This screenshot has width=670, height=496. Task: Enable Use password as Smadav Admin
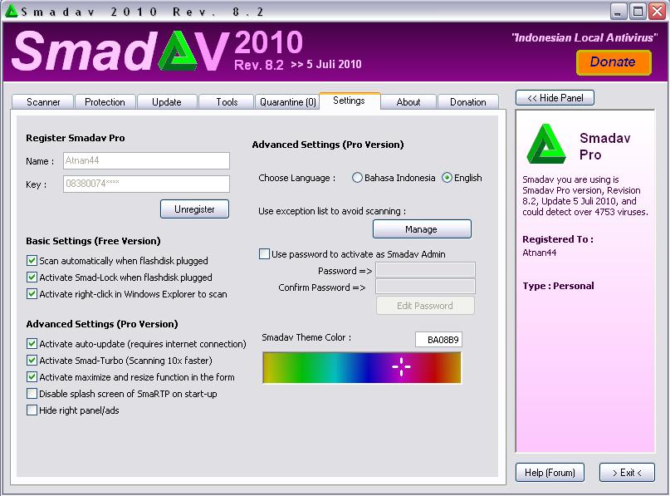(264, 254)
